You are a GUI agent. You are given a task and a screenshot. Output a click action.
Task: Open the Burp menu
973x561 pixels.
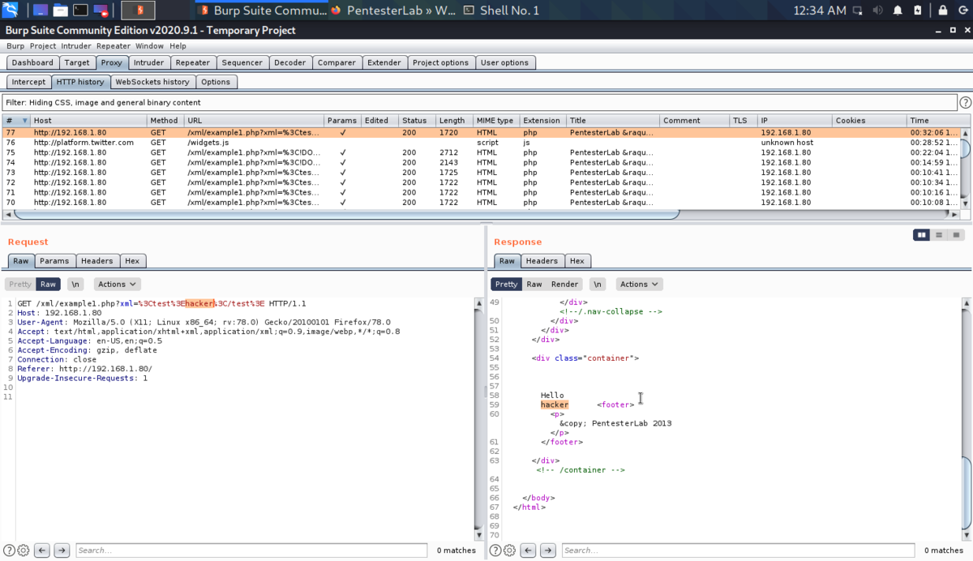(15, 46)
